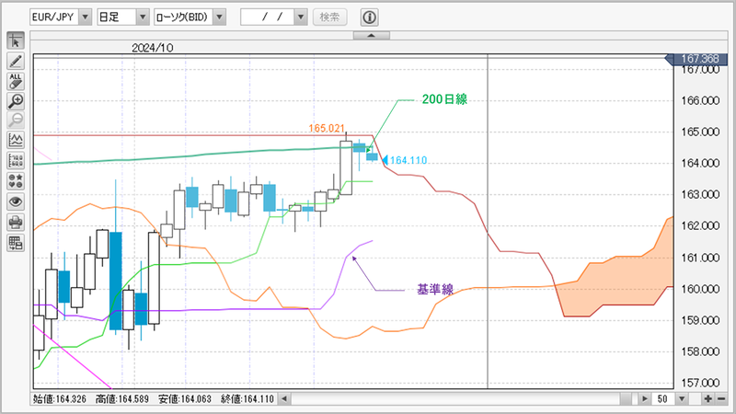
Task: Zoom in with the magnifier plus tool
Action: point(16,101)
